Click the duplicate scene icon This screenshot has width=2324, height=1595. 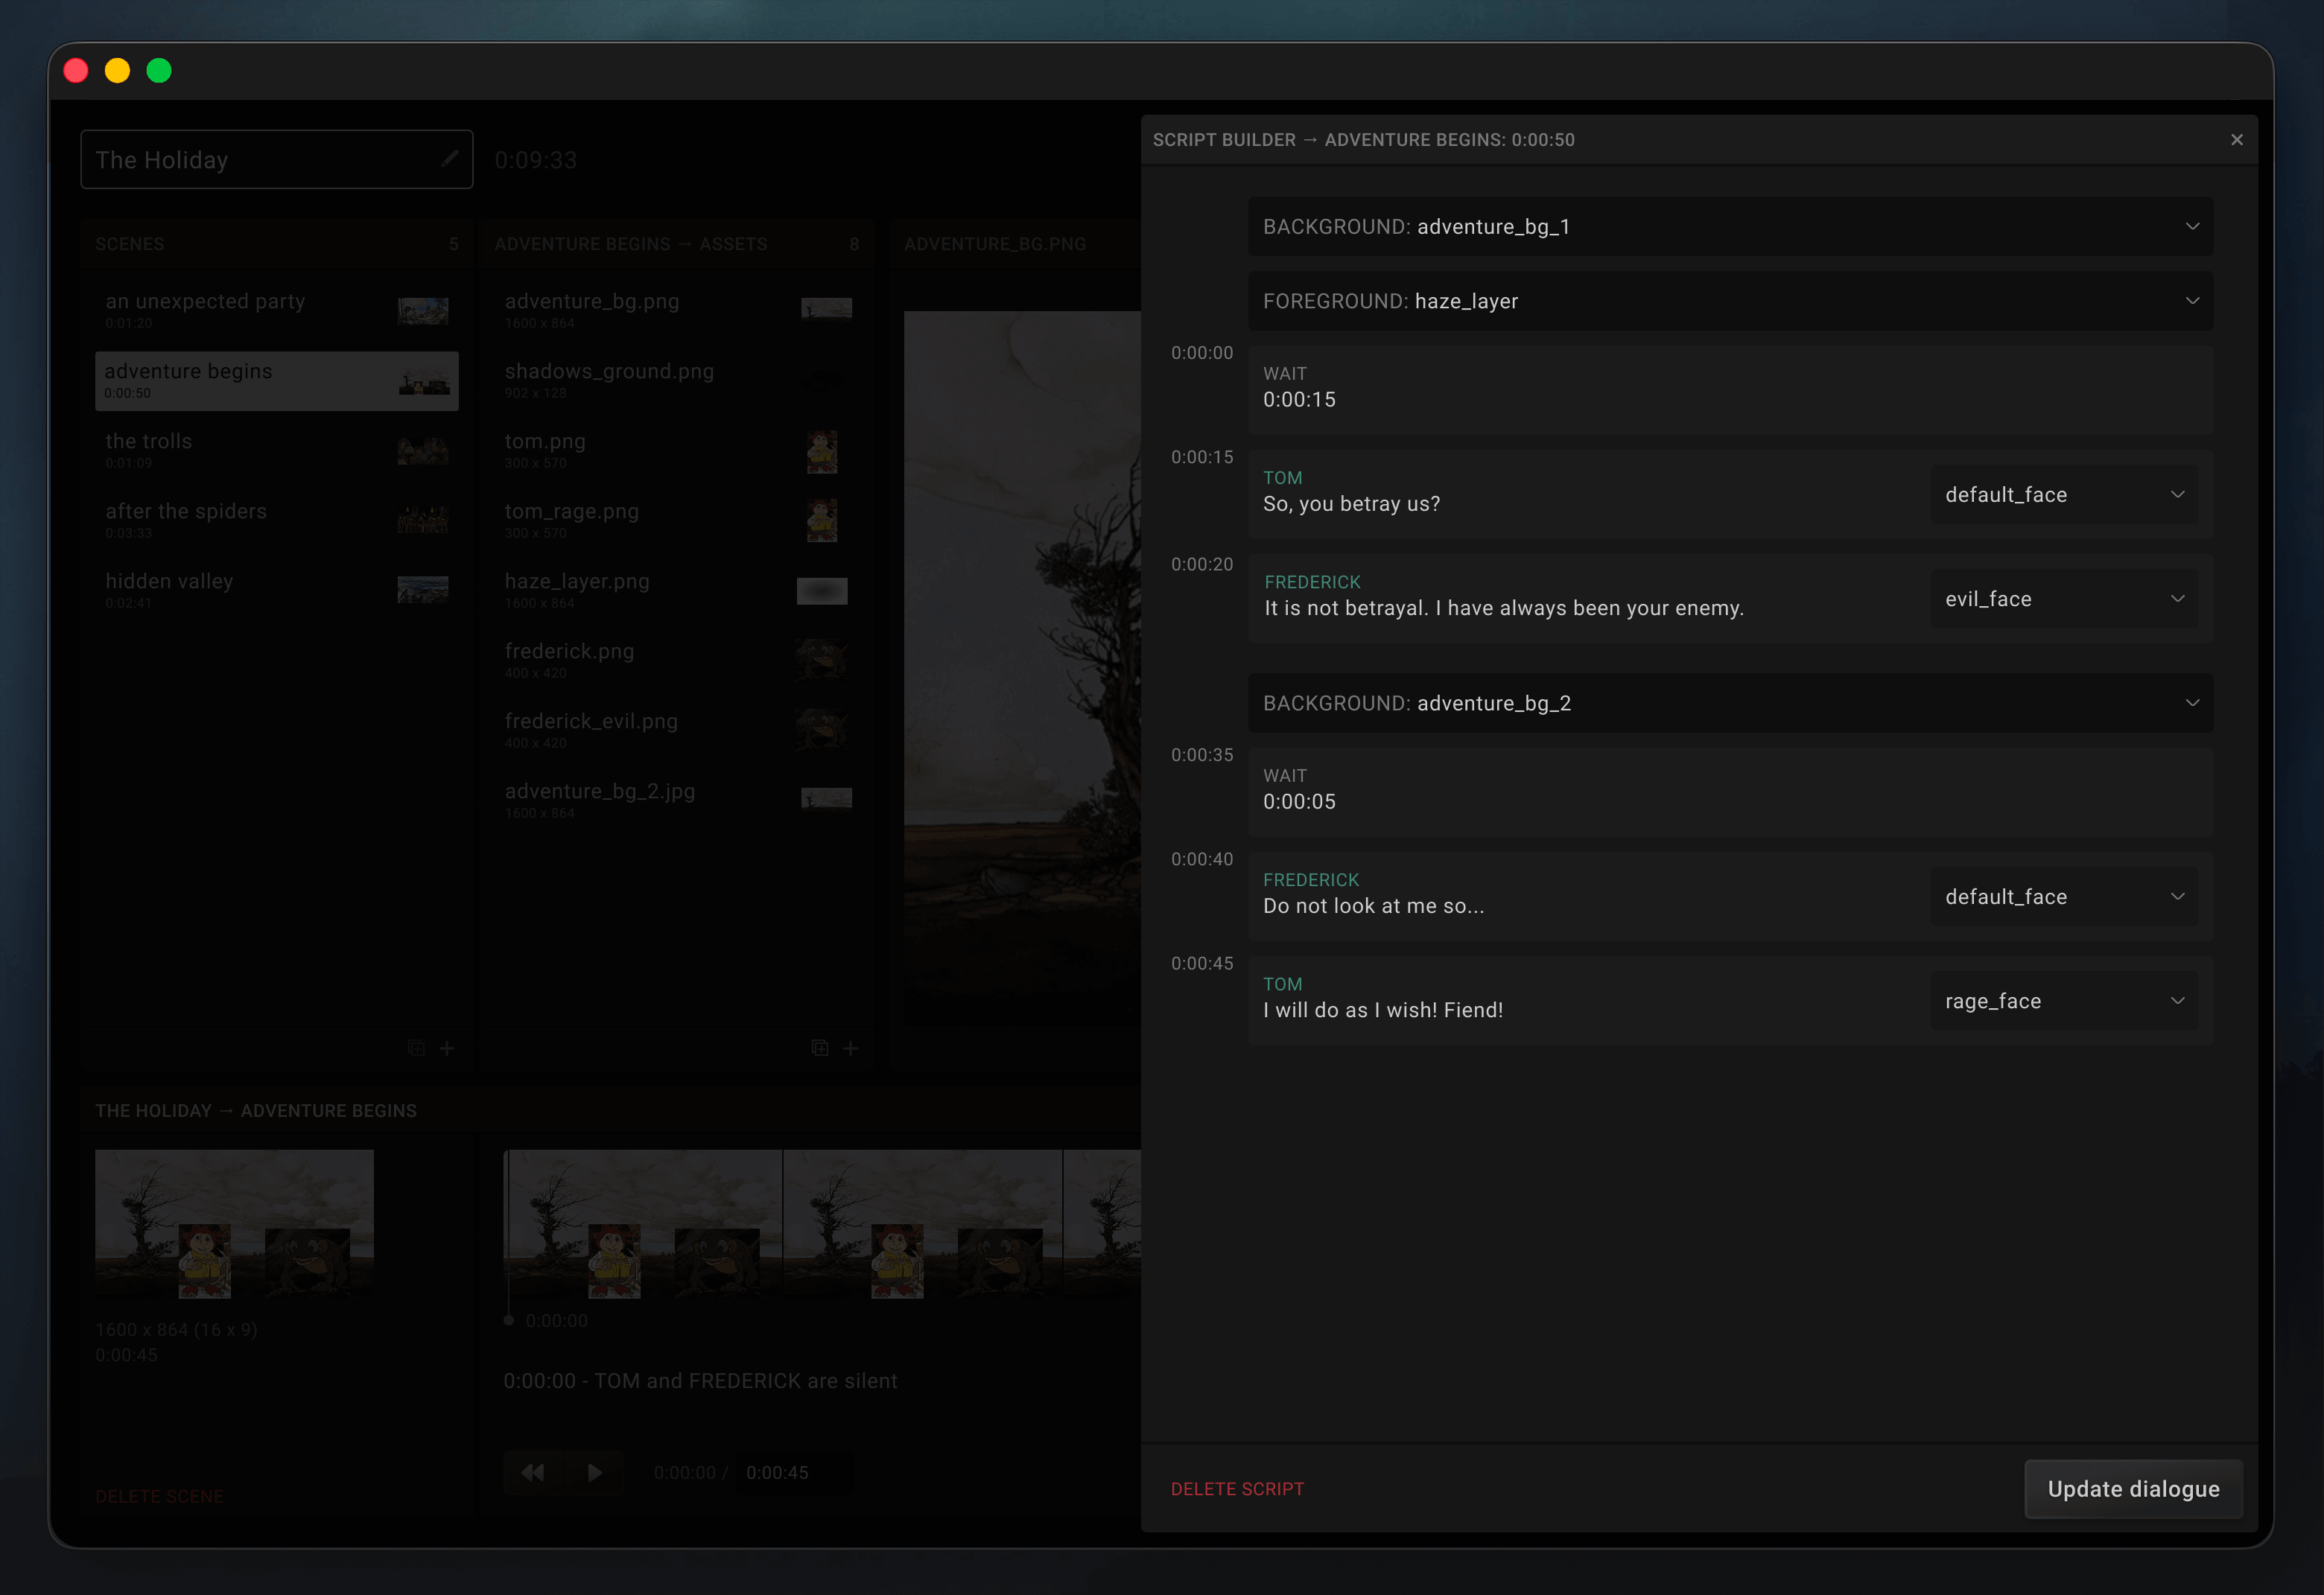click(416, 1048)
